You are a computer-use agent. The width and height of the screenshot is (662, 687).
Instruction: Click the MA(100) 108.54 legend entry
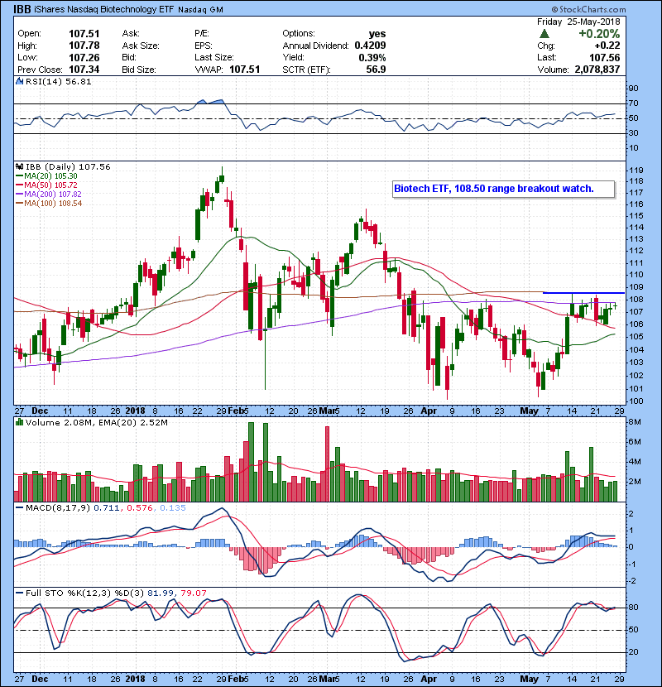click(x=49, y=204)
